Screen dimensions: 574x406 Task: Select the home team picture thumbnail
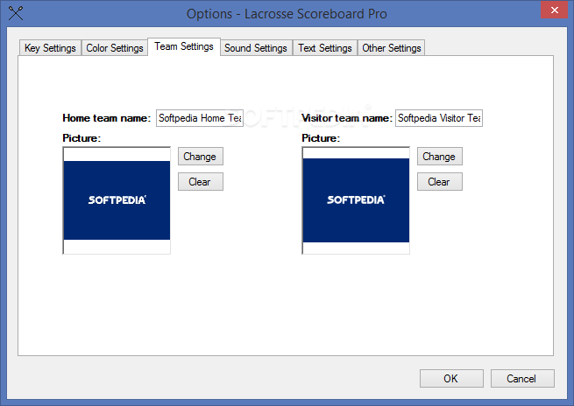pyautogui.click(x=117, y=200)
